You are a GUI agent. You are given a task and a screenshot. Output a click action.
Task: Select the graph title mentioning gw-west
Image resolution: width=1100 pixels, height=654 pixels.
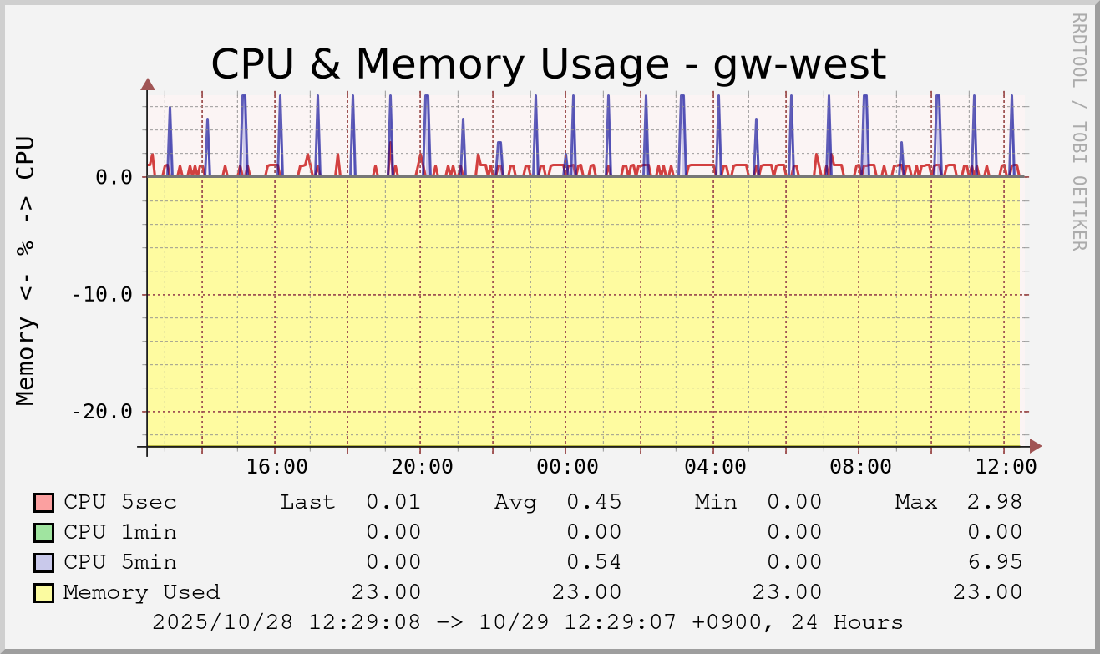point(548,64)
